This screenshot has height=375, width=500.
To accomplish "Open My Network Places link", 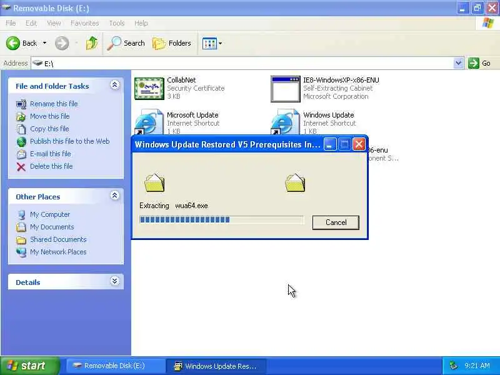I will 58,252.
